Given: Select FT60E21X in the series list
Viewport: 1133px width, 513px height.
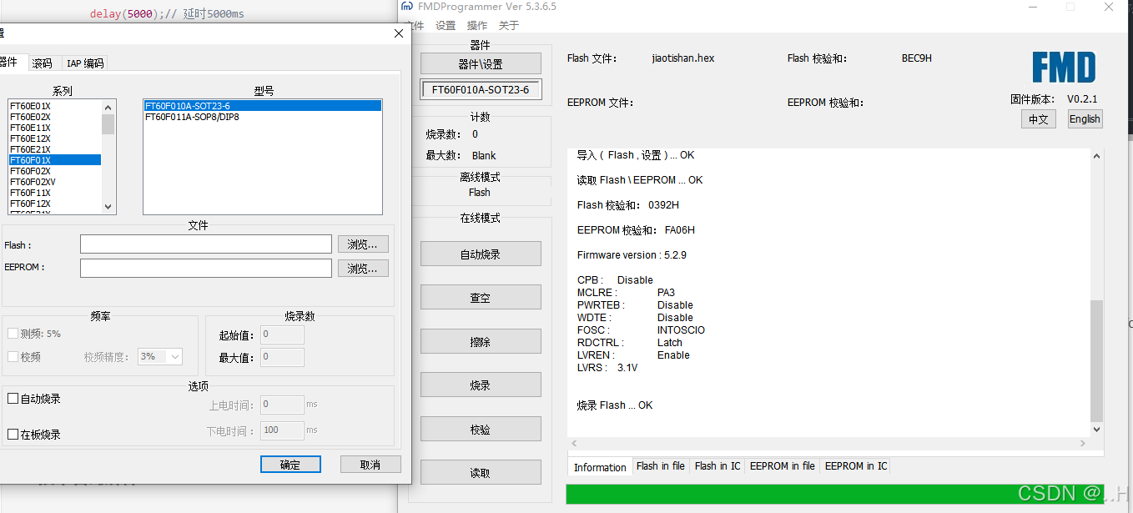Looking at the screenshot, I should click(x=54, y=149).
